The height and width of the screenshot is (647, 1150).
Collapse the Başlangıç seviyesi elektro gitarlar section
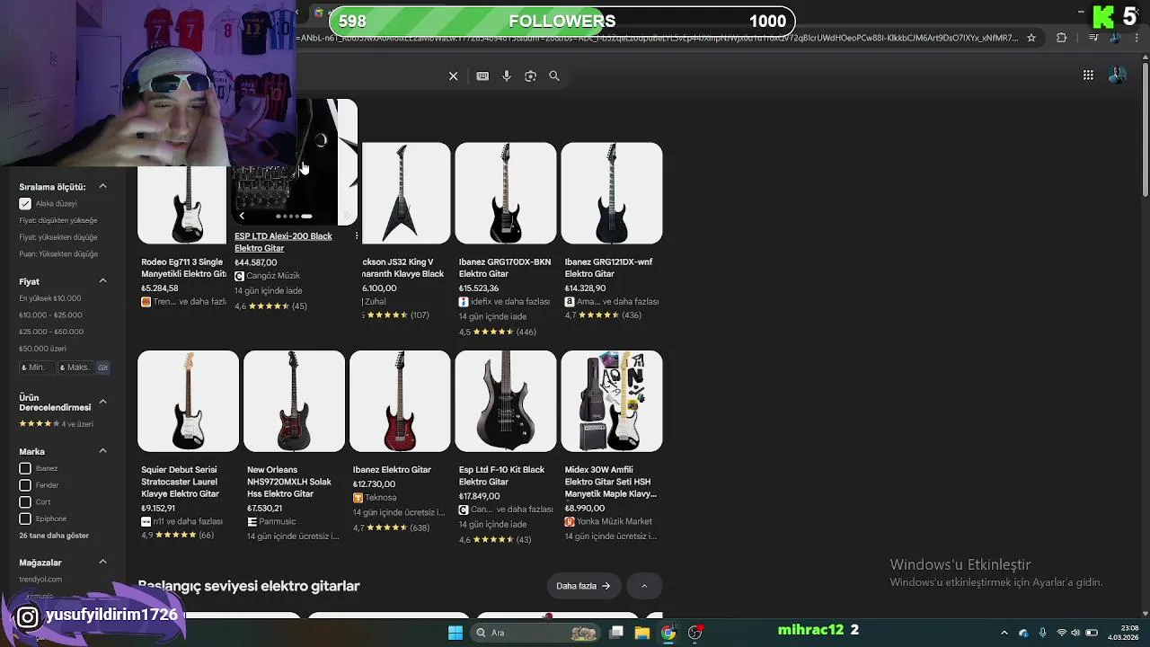click(x=643, y=586)
